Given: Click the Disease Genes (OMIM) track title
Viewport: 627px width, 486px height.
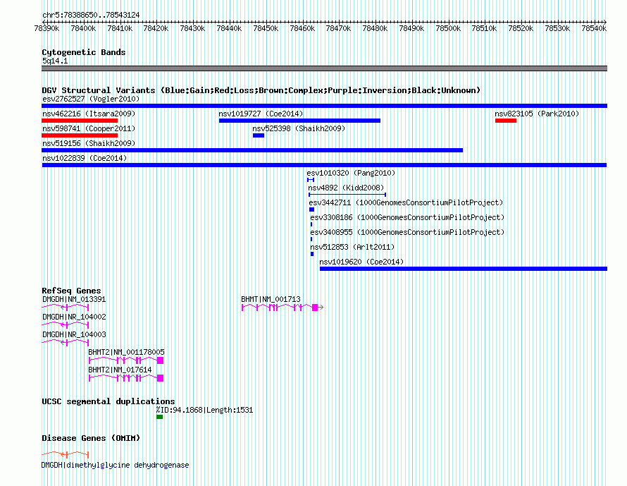Looking at the screenshot, I should pyautogui.click(x=91, y=438).
